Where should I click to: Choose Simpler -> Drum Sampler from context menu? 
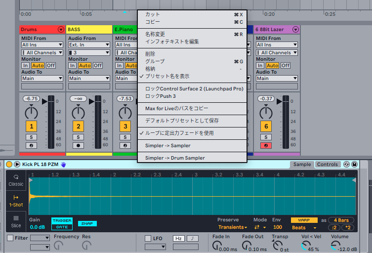(x=175, y=158)
